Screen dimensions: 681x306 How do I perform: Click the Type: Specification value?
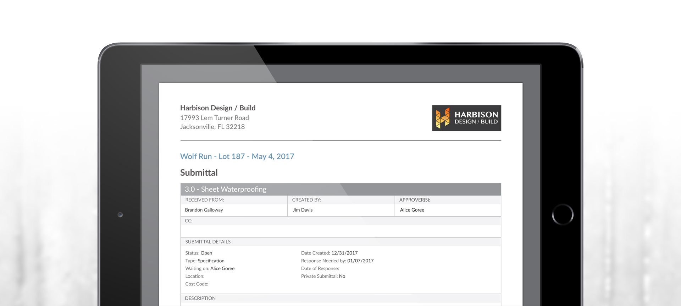[x=205, y=261]
